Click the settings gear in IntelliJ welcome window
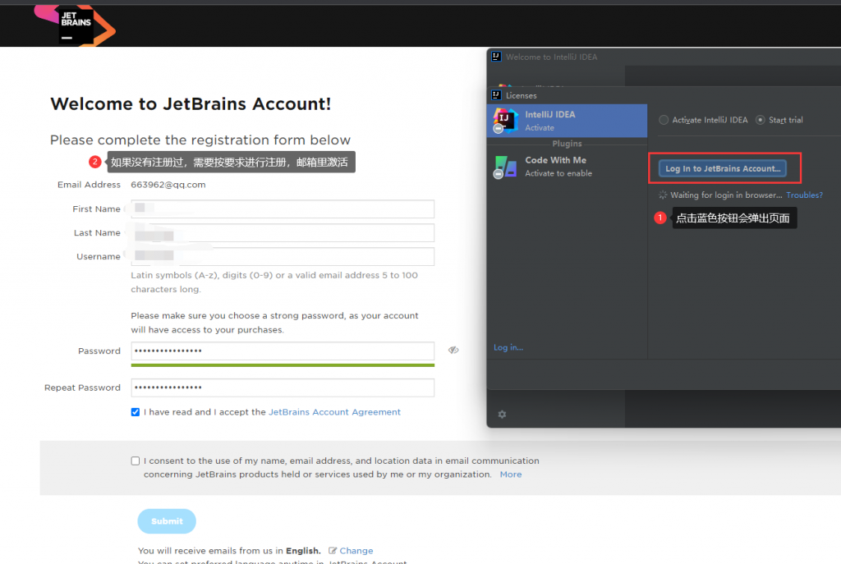This screenshot has height=564, width=841. point(502,414)
